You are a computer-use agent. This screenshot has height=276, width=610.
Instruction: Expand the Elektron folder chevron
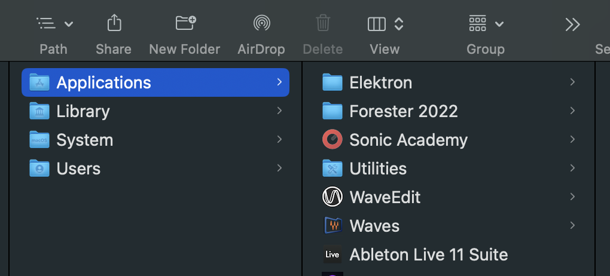click(572, 82)
